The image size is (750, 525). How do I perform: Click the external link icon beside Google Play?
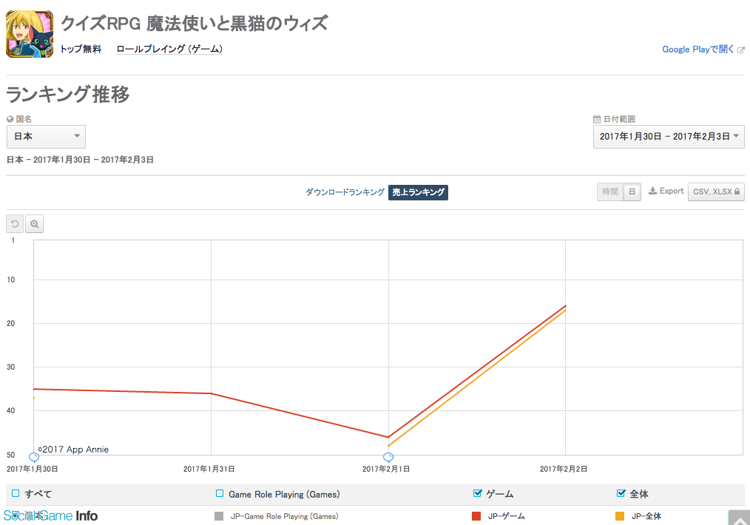click(x=741, y=50)
